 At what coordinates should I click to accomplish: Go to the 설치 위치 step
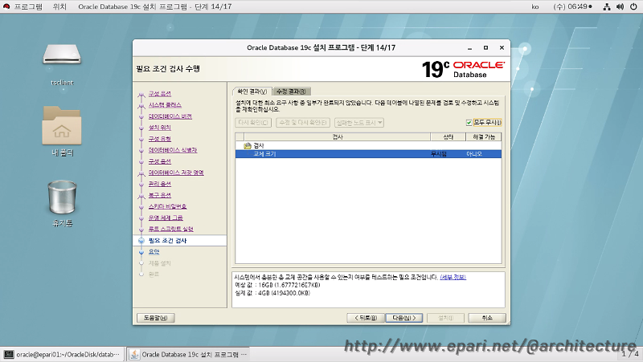coord(159,128)
